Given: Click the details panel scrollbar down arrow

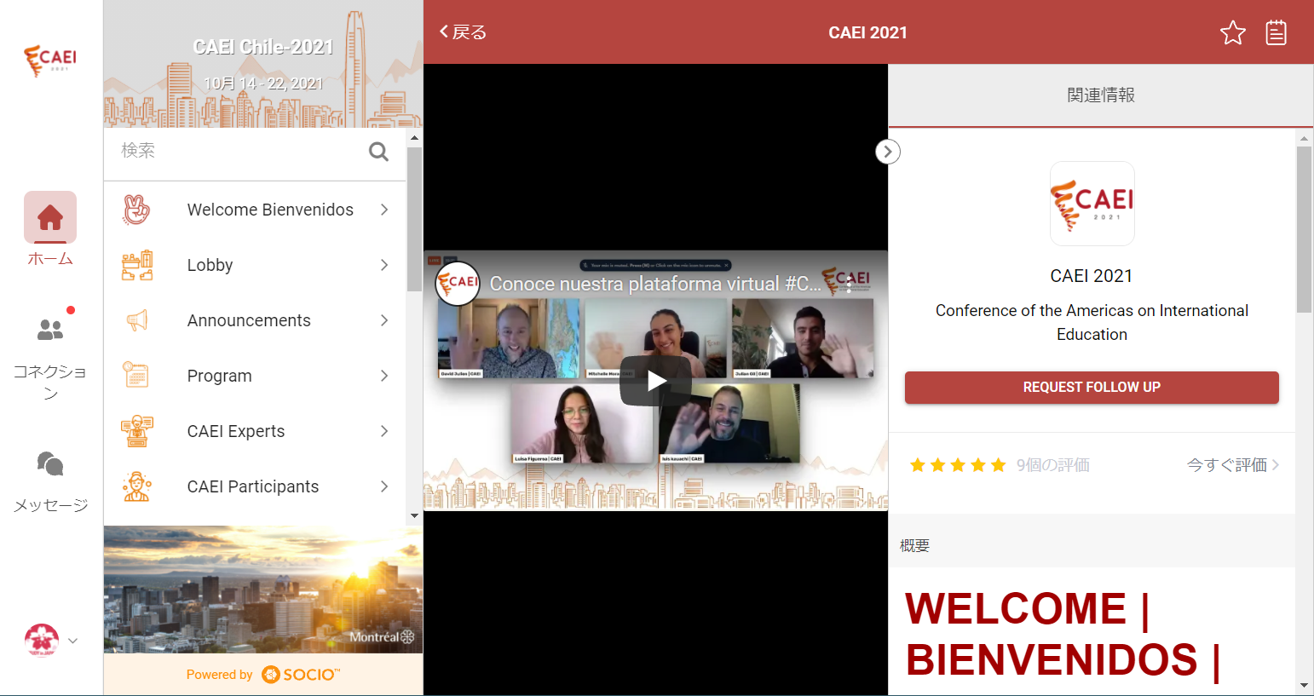Looking at the screenshot, I should (x=1304, y=686).
